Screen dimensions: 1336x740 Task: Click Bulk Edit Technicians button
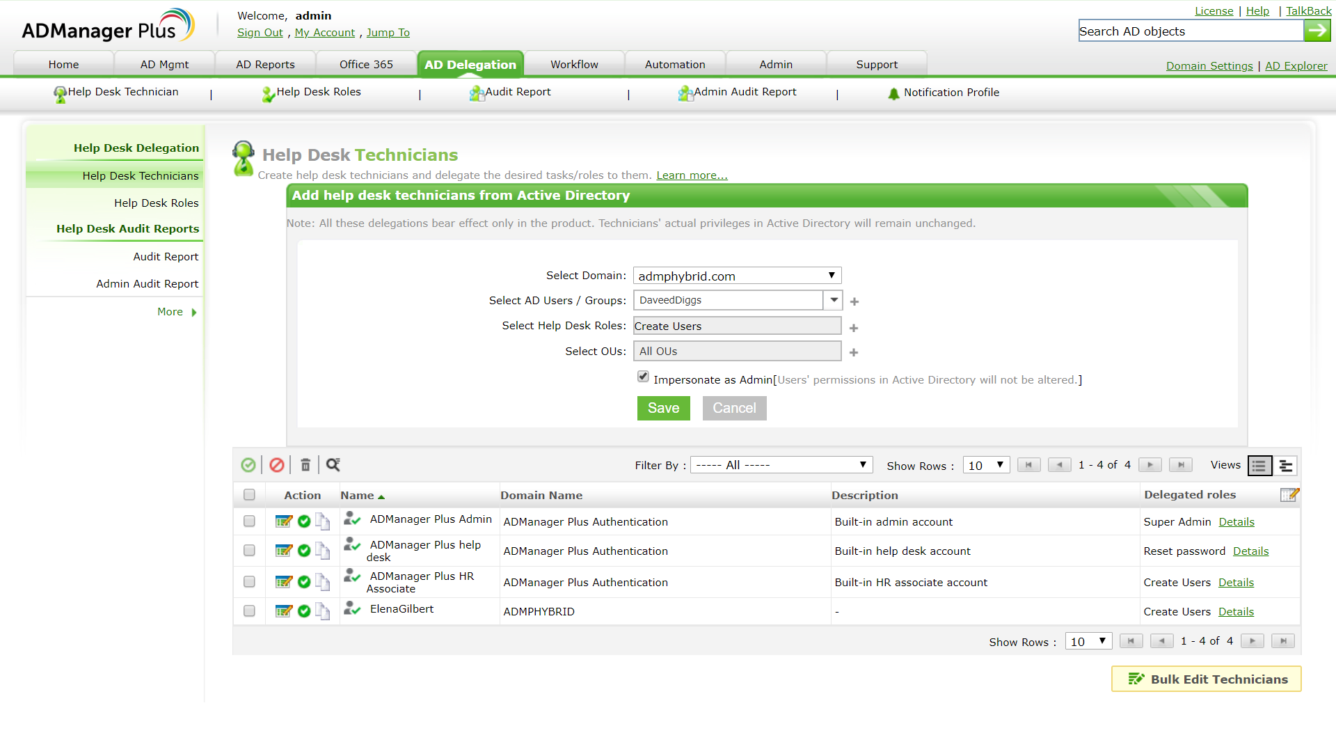coord(1207,679)
